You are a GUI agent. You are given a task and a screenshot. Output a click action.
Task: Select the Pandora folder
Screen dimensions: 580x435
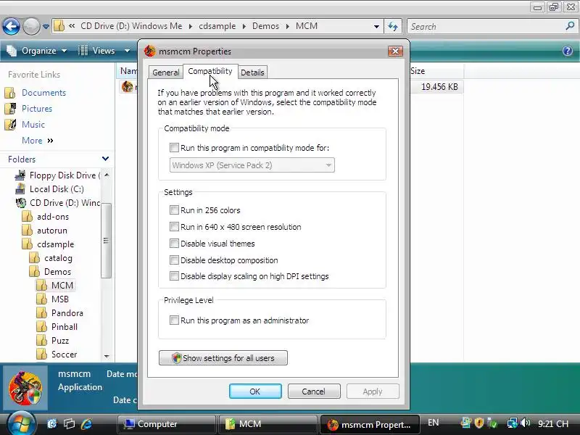tap(67, 313)
